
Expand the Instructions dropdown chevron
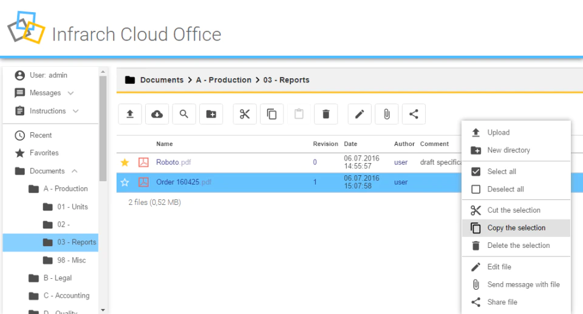(75, 111)
